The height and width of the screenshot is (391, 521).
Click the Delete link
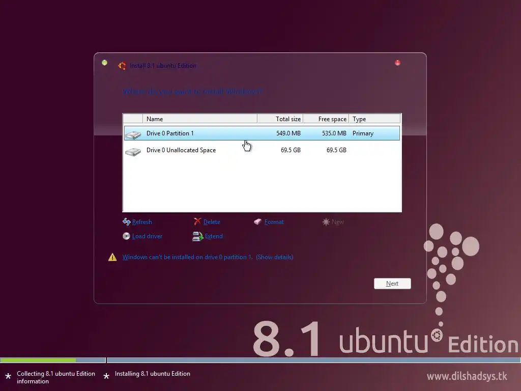(x=212, y=222)
